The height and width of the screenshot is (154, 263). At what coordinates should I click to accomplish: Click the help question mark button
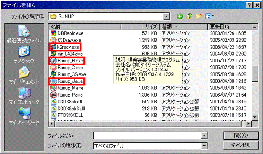tap(249, 5)
